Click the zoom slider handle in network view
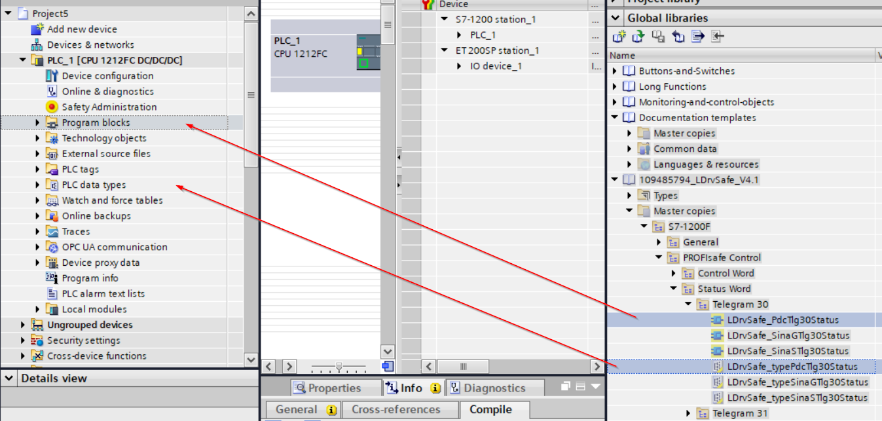Image resolution: width=882 pixels, height=421 pixels. point(339,367)
